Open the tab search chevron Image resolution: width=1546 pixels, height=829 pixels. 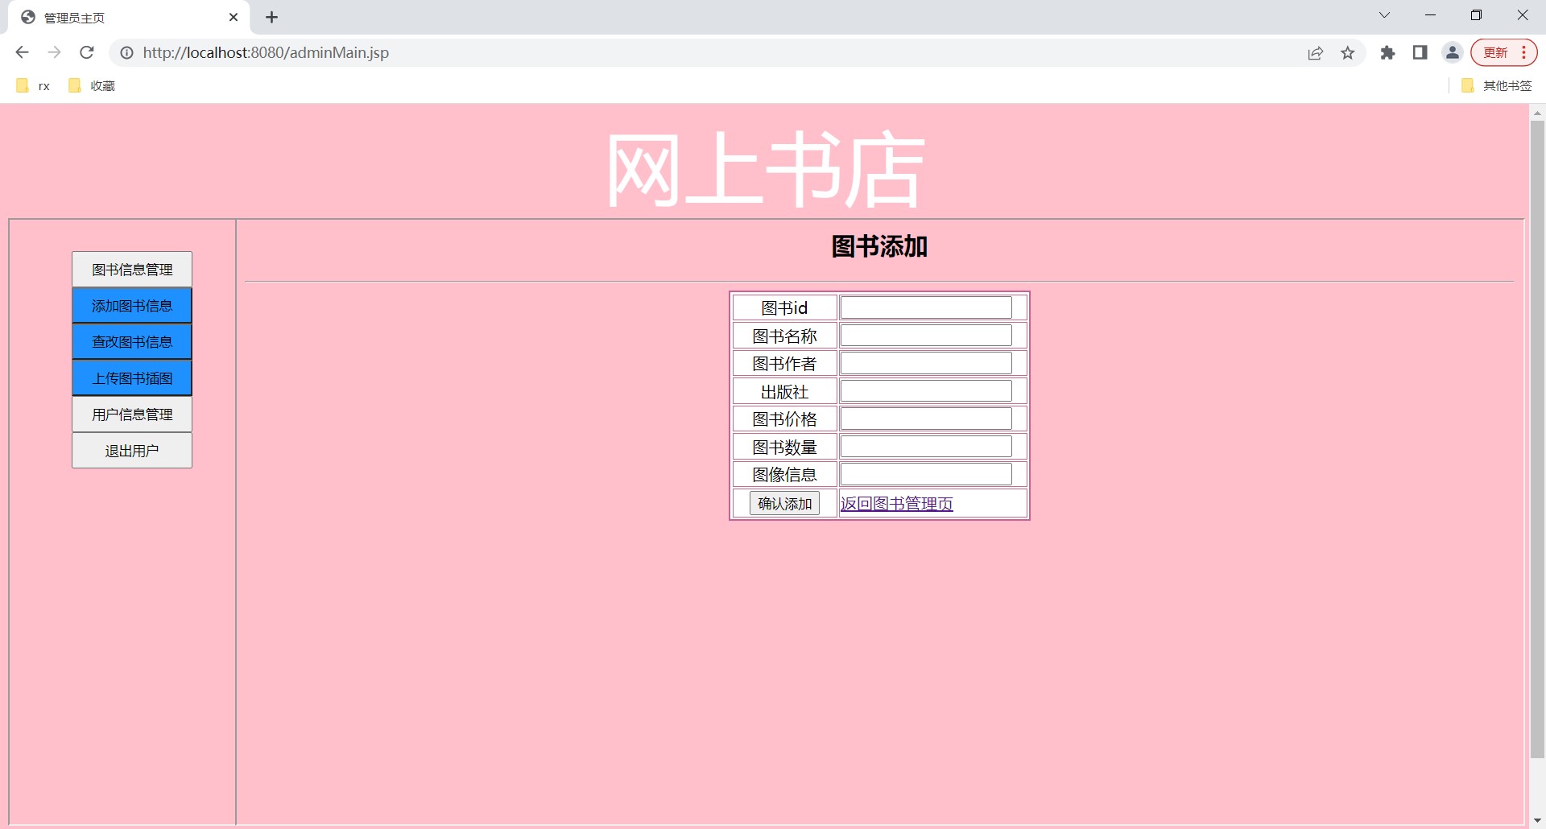(1384, 14)
